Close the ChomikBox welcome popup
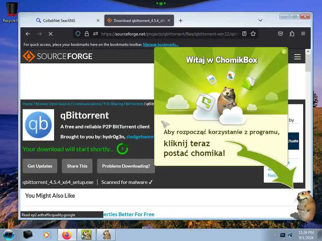The width and height of the screenshot is (322, 241). (284, 52)
